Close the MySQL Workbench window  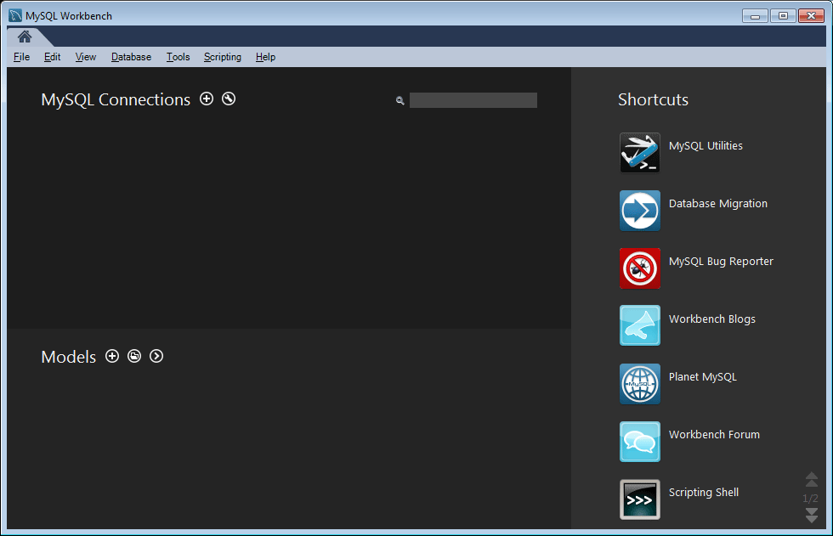click(811, 16)
